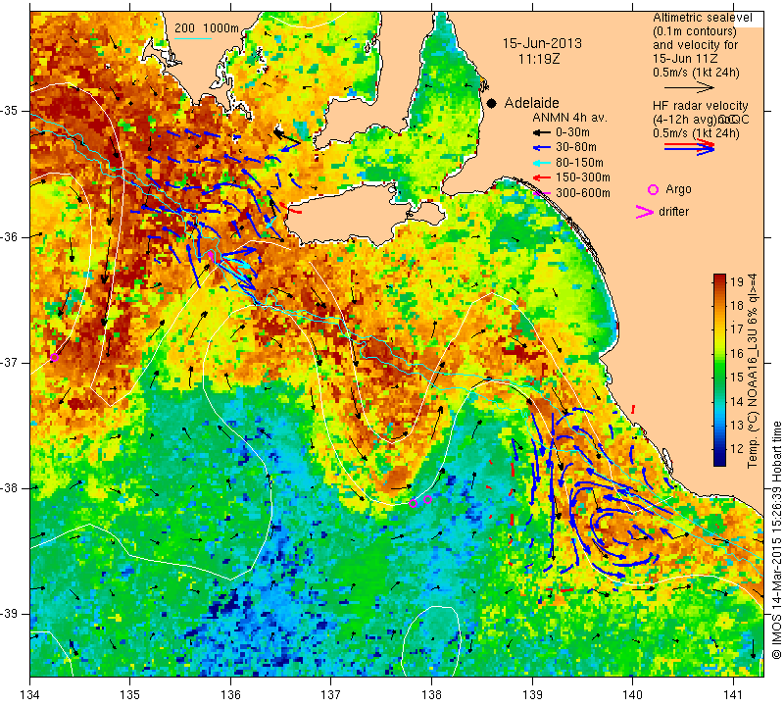Select the '11:19Z' time text
This screenshot has width=784, height=706.
(539, 59)
